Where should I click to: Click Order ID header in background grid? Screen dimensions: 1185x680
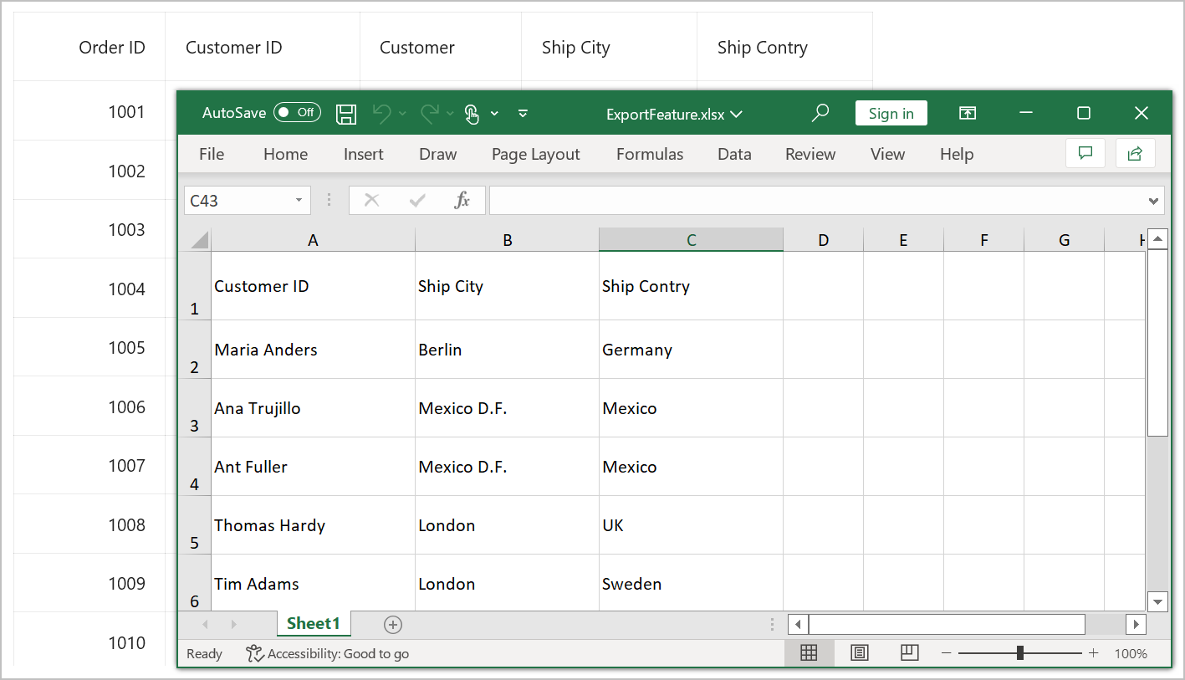pos(112,48)
